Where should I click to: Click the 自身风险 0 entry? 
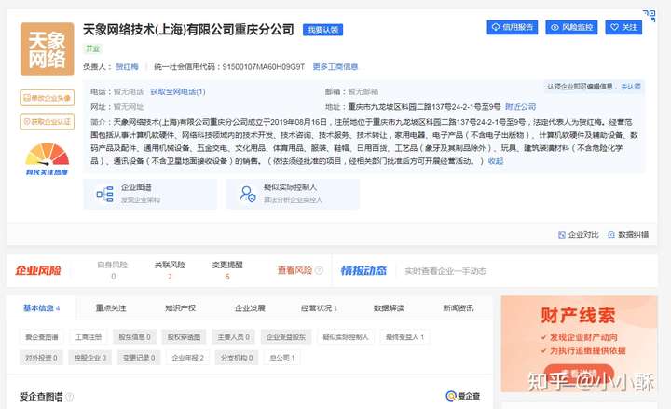[113, 270]
